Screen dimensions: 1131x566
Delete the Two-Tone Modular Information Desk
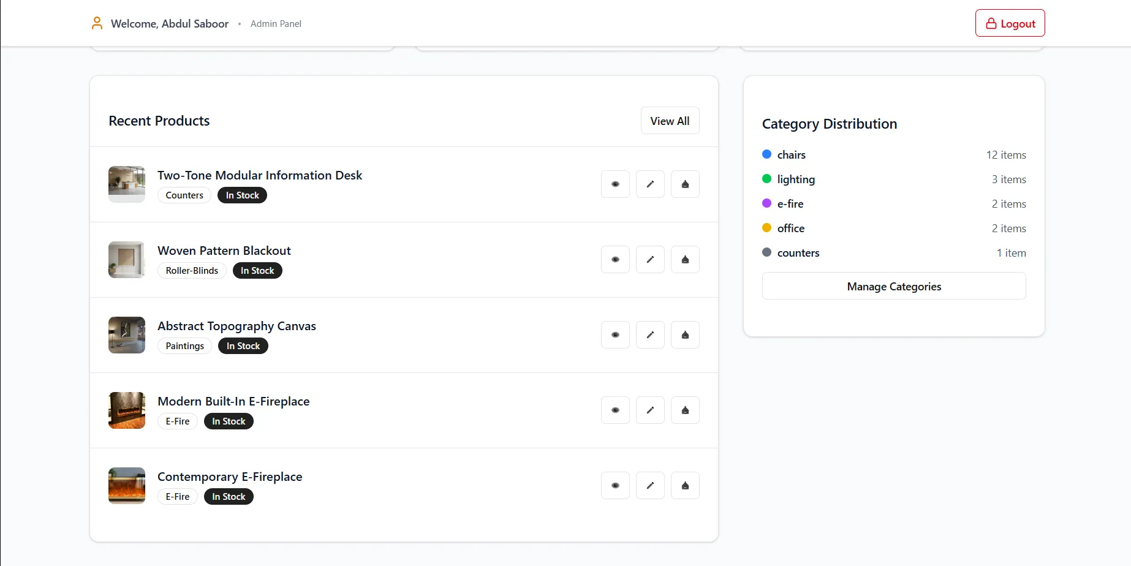685,184
